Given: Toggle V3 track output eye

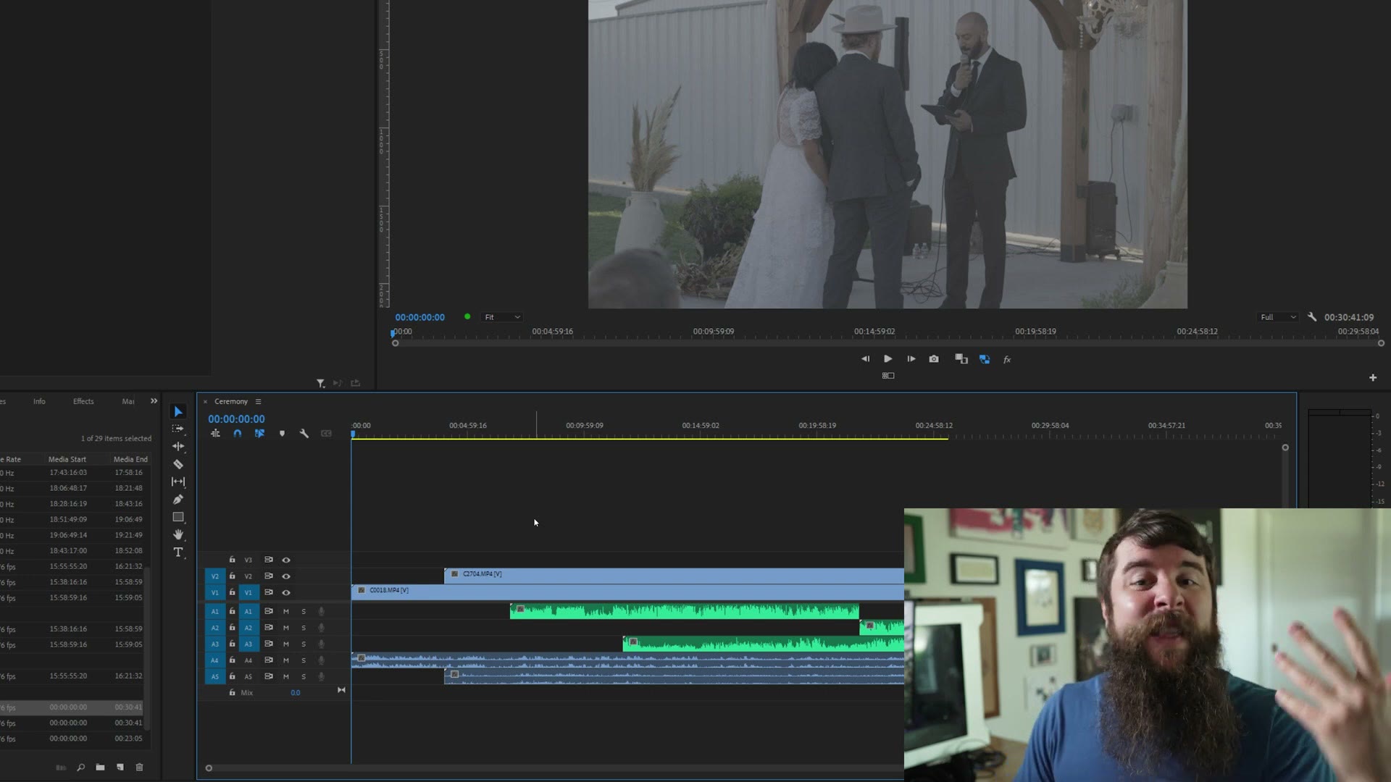Looking at the screenshot, I should coord(286,560).
